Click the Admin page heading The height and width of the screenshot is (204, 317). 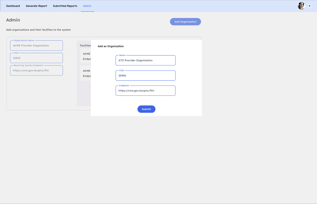(x=13, y=20)
